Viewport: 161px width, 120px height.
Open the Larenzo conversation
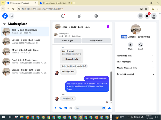click(x=25, y=41)
